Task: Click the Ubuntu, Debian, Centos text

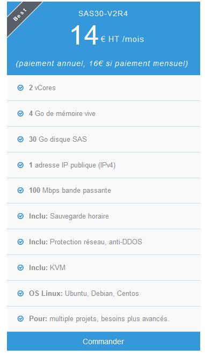Action: tap(102, 293)
